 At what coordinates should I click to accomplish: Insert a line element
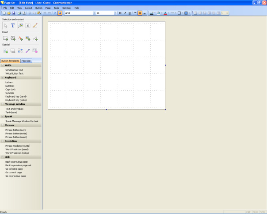(x=35, y=38)
